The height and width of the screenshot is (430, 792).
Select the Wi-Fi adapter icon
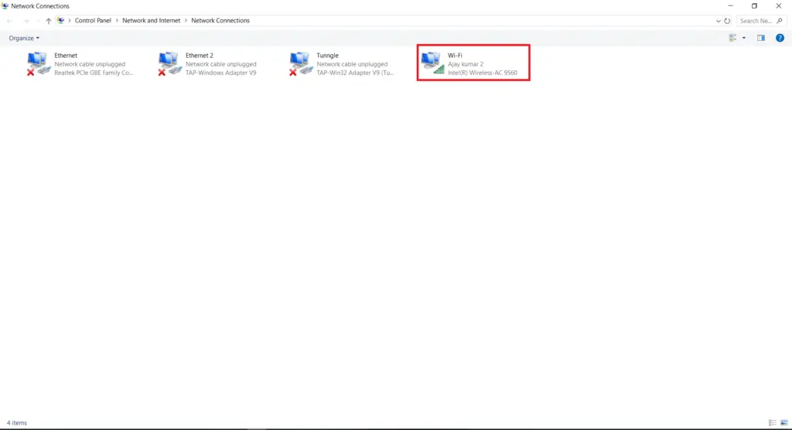[x=432, y=63]
